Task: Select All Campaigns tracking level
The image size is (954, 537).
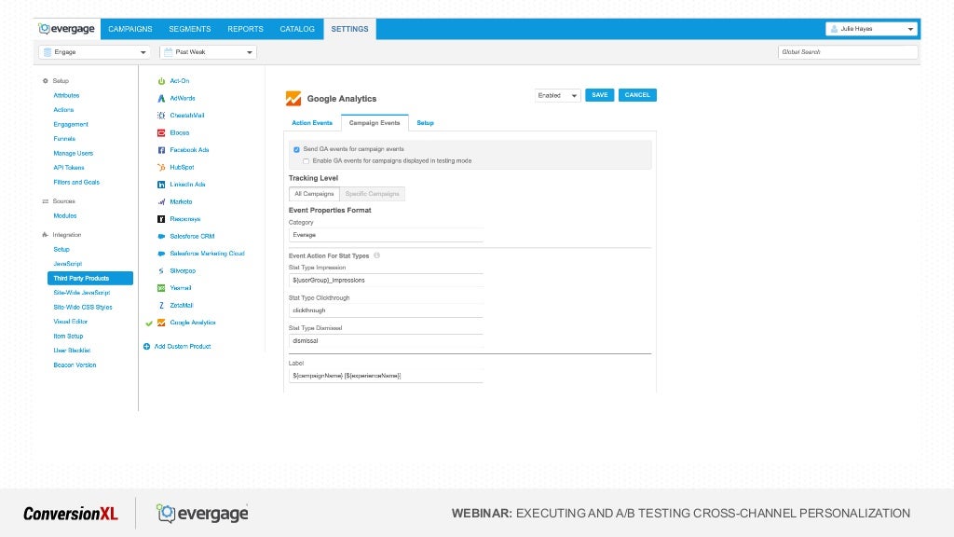Action: (314, 194)
